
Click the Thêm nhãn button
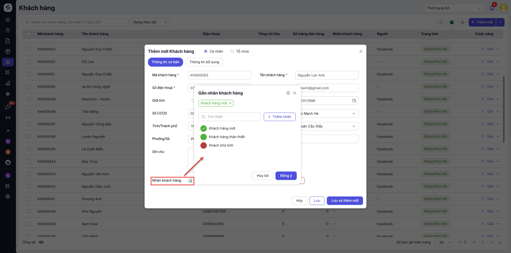pyautogui.click(x=279, y=117)
